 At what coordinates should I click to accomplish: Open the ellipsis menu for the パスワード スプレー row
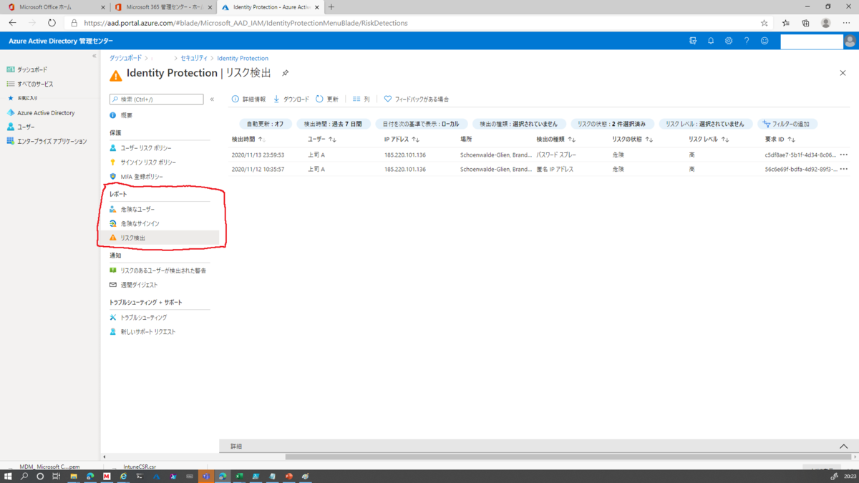click(x=844, y=155)
